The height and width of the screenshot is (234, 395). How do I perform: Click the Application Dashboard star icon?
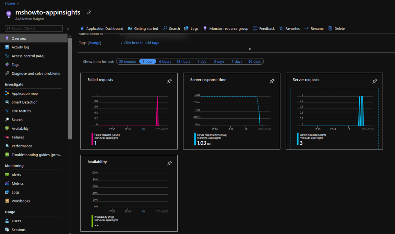(x=82, y=28)
